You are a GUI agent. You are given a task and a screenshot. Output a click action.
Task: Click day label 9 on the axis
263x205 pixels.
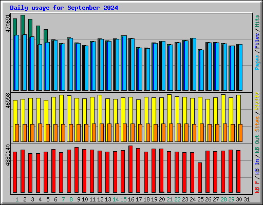[x=79, y=199]
